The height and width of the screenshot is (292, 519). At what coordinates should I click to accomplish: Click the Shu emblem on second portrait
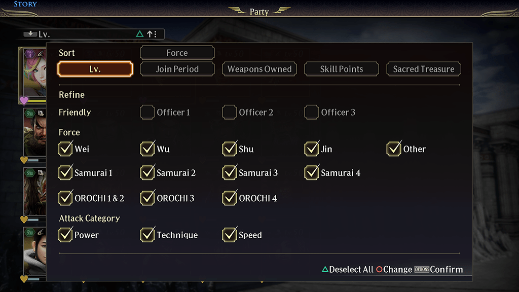pos(30,113)
